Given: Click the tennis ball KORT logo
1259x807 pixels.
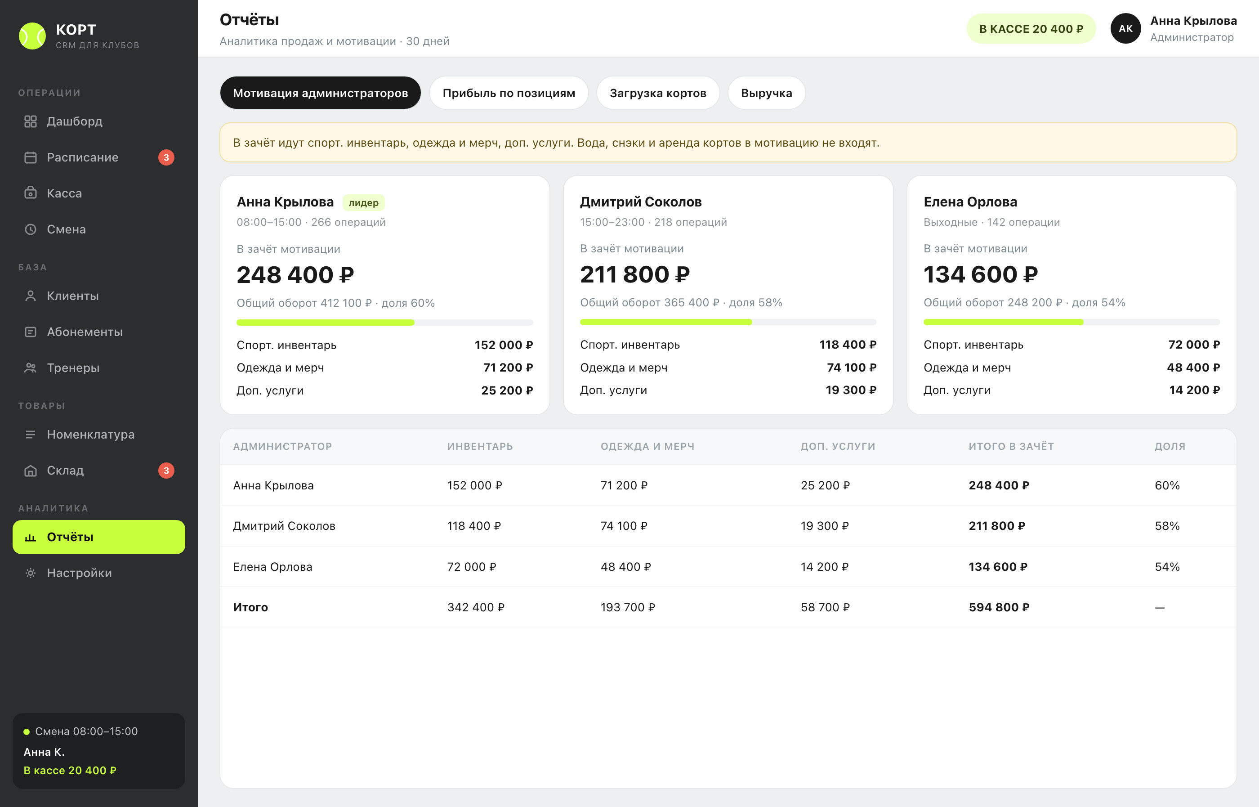Looking at the screenshot, I should click(x=32, y=36).
